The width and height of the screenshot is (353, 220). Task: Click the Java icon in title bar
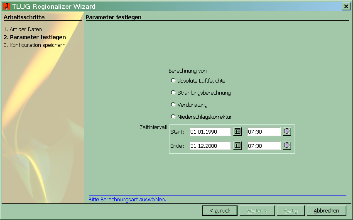pyautogui.click(x=6, y=6)
